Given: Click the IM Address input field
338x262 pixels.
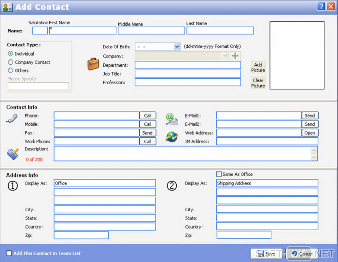Looking at the screenshot, I should (267, 141).
